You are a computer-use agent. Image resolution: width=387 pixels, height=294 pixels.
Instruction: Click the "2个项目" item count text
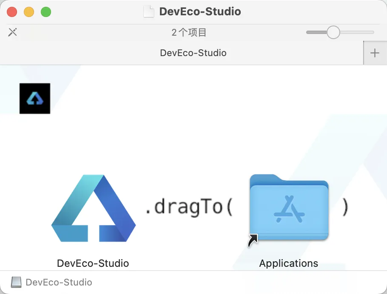[x=189, y=32]
